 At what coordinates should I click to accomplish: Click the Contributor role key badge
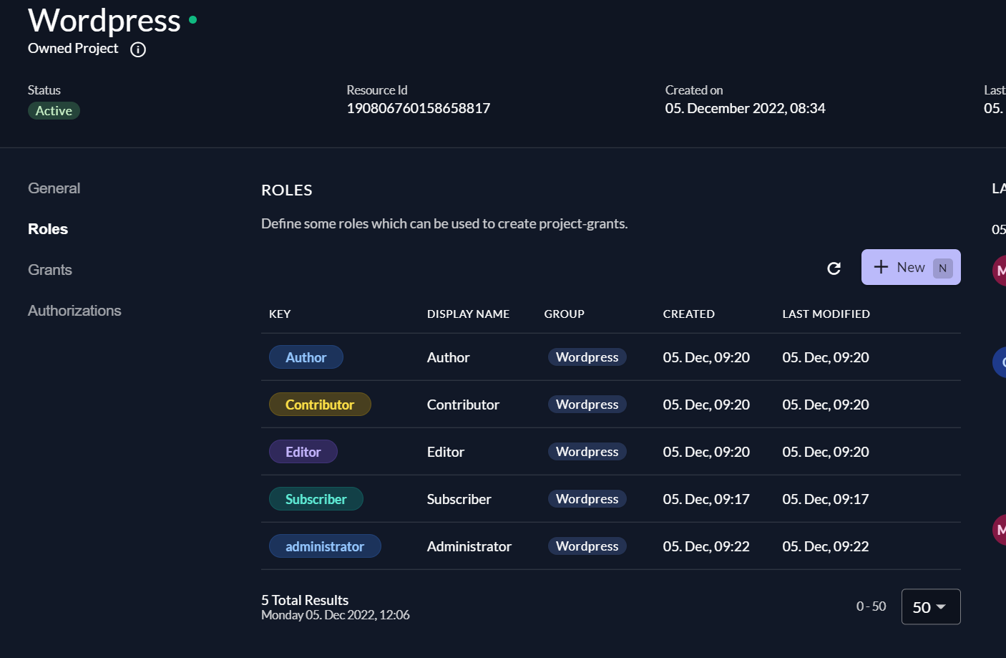click(x=320, y=405)
